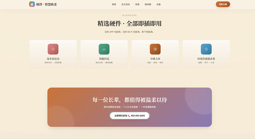Click the subtitle mentioning APP and Wi-Fi
Viewport: 255px width, 139px height.
[129, 32]
